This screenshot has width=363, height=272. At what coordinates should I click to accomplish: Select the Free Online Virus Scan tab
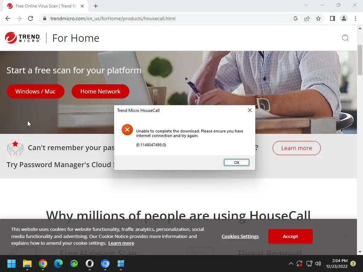45,6
